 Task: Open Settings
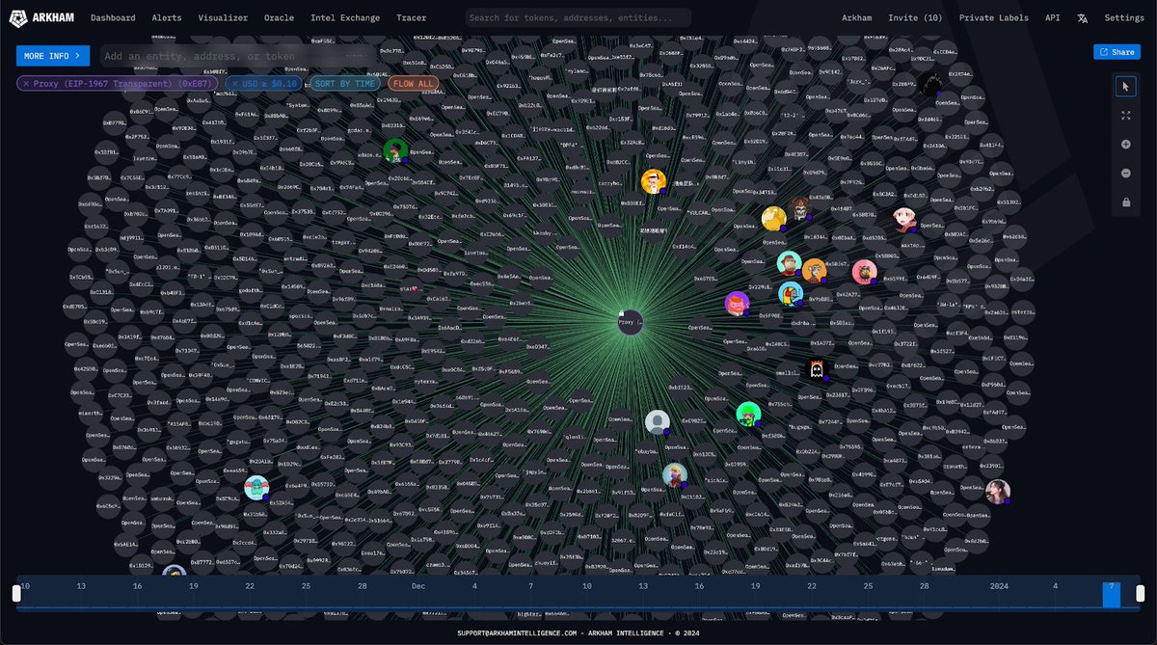point(1124,17)
